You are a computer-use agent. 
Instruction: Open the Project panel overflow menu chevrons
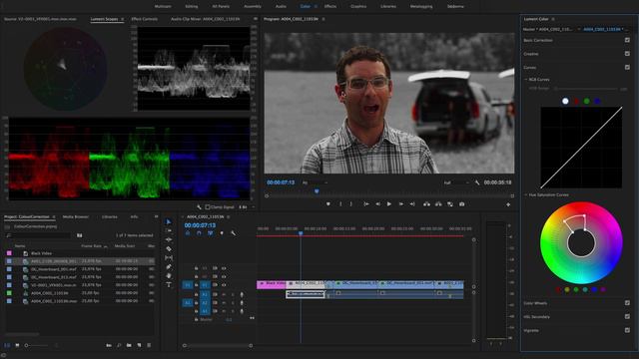click(156, 217)
